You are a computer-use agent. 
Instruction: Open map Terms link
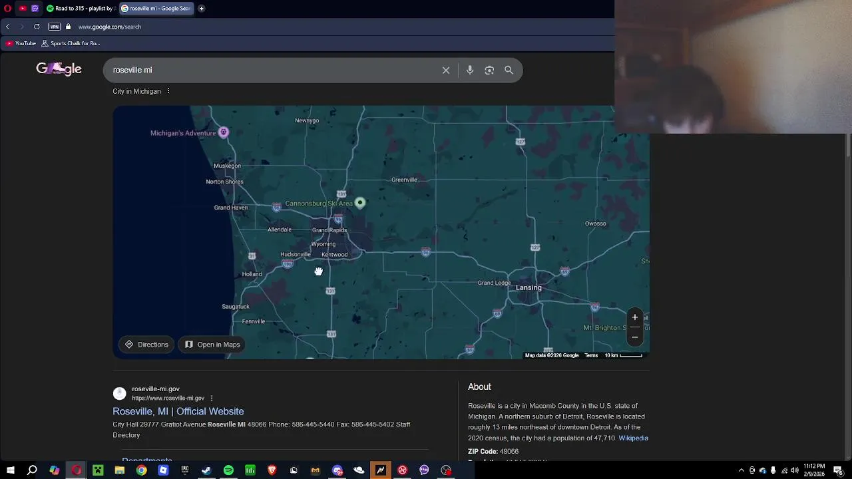[591, 355]
